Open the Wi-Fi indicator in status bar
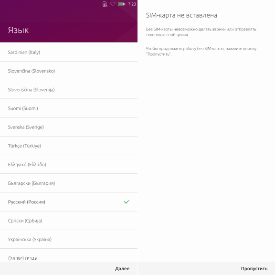Screen dimensions: 275x275 113,4
